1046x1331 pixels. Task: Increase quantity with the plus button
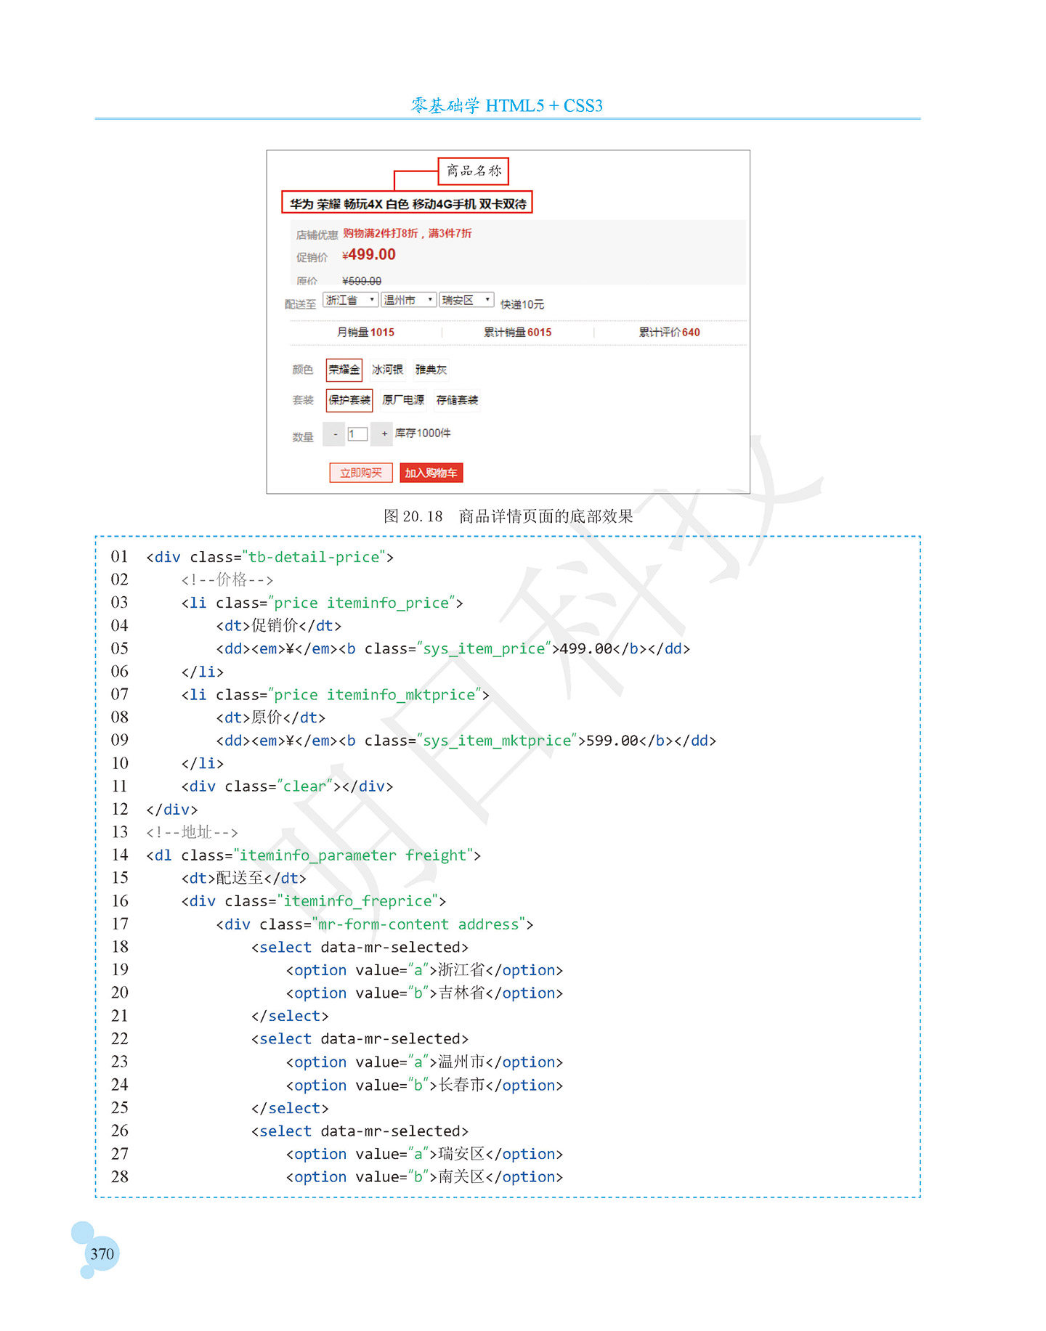point(383,434)
